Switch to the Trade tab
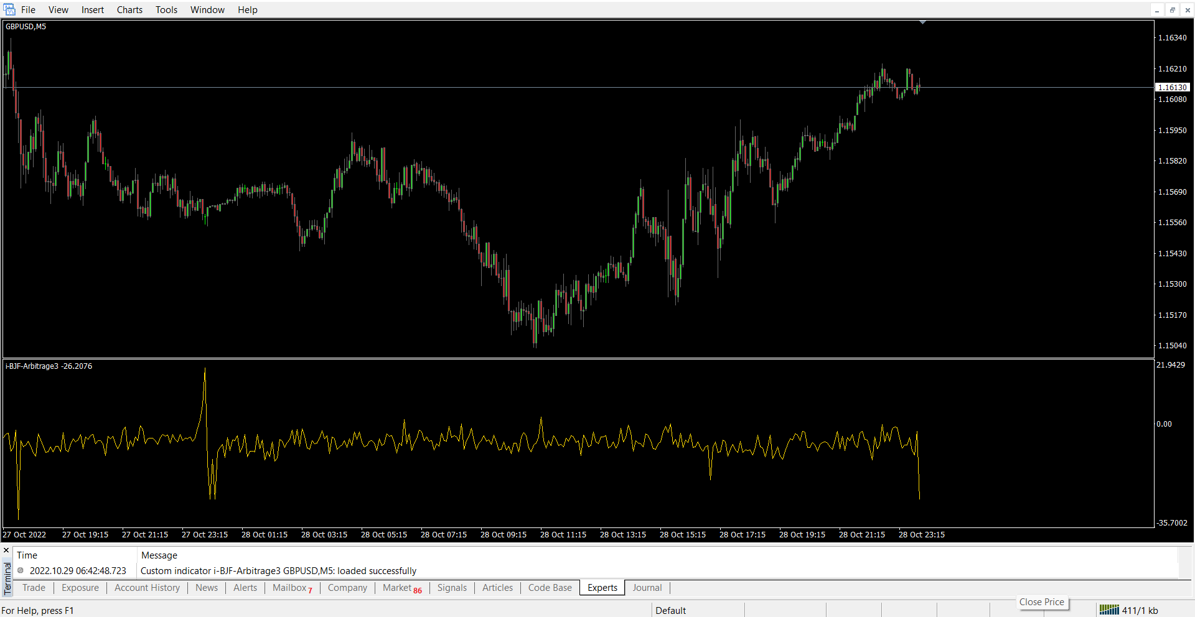The image size is (1195, 617). coord(34,588)
